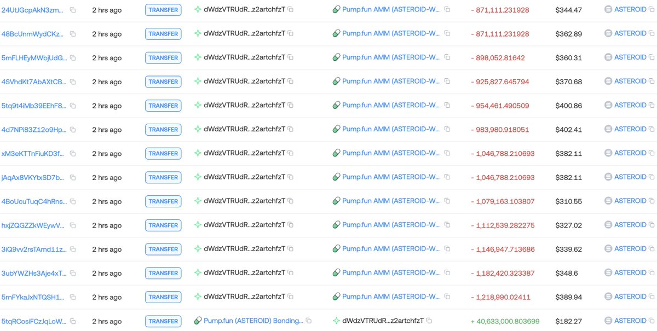
Task: Copy sender address in the $402.41 row
Action: (291, 130)
